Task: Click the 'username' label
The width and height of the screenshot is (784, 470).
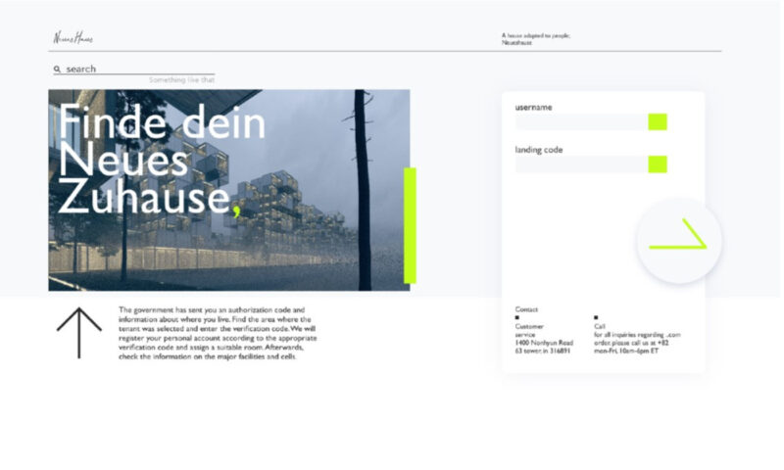Action: (533, 107)
